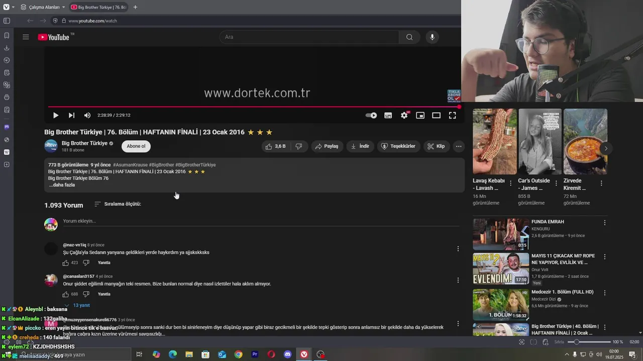Open the YouTube guide hamburger menu
The image size is (643, 361).
click(26, 37)
